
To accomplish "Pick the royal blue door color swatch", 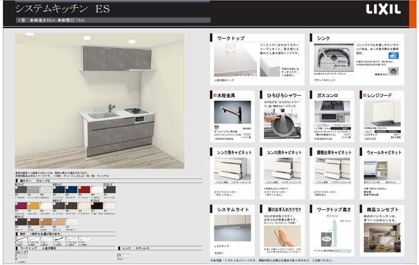I will point(72,190).
